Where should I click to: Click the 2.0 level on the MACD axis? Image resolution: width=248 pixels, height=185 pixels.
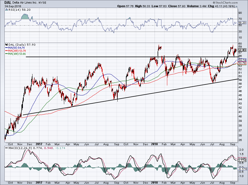(x=241, y=150)
